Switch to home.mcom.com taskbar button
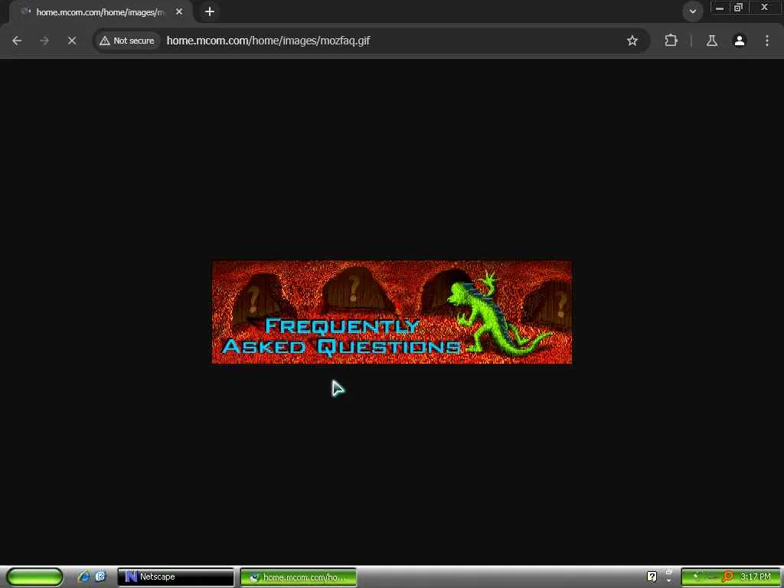 [x=299, y=577]
